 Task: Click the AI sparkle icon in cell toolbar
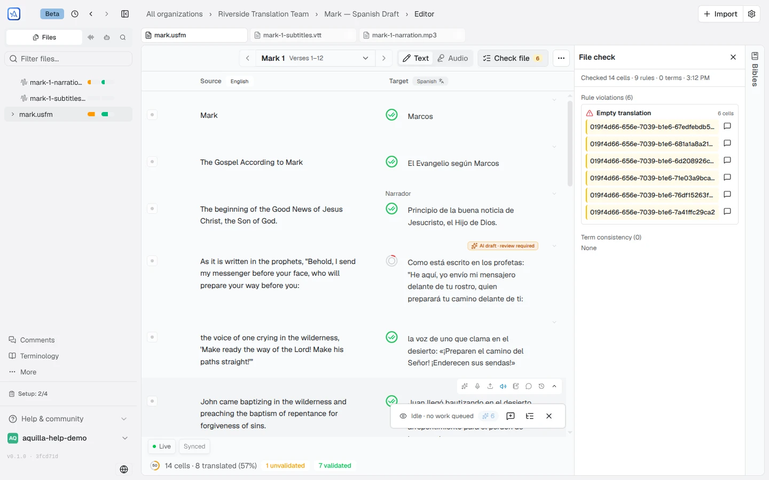click(x=465, y=386)
